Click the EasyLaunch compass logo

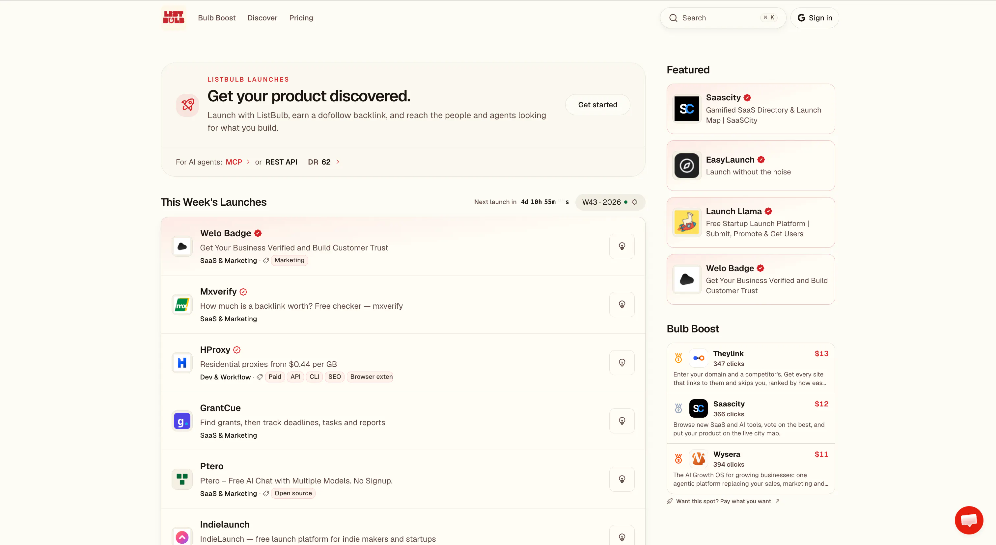click(x=687, y=165)
